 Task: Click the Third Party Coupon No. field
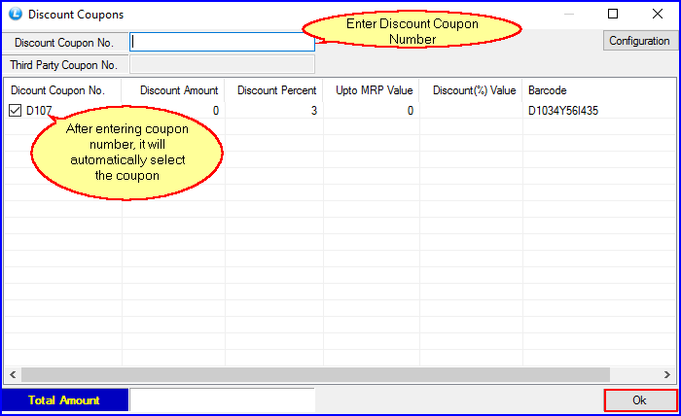222,64
